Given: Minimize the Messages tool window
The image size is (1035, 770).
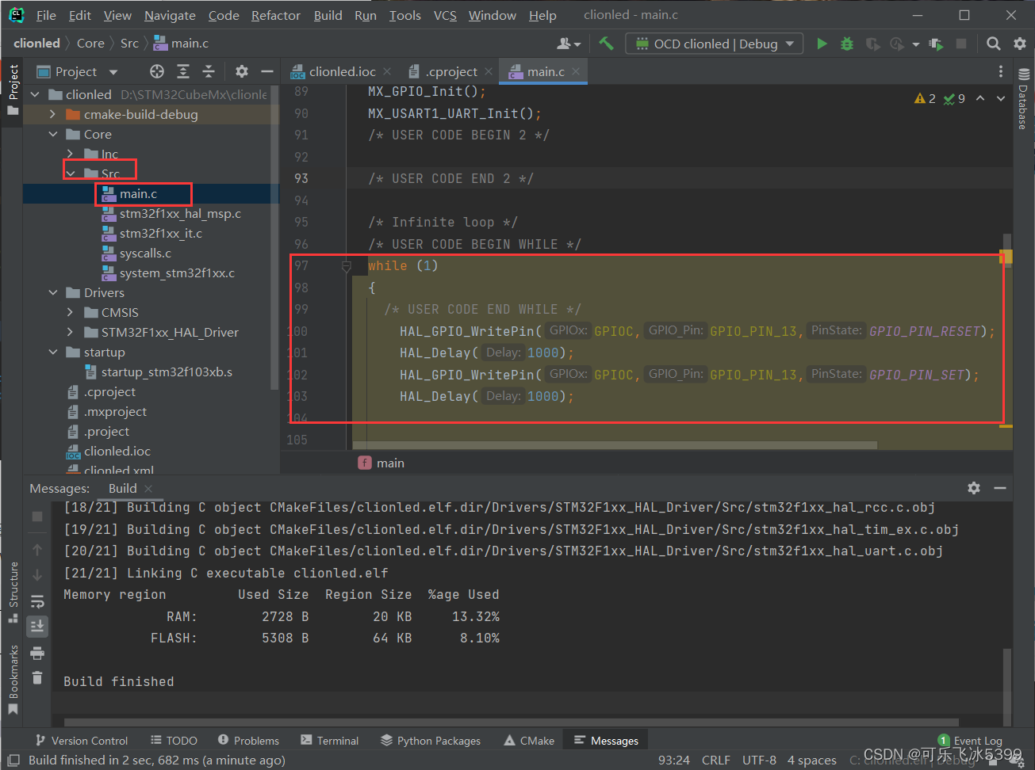Looking at the screenshot, I should pos(1000,488).
